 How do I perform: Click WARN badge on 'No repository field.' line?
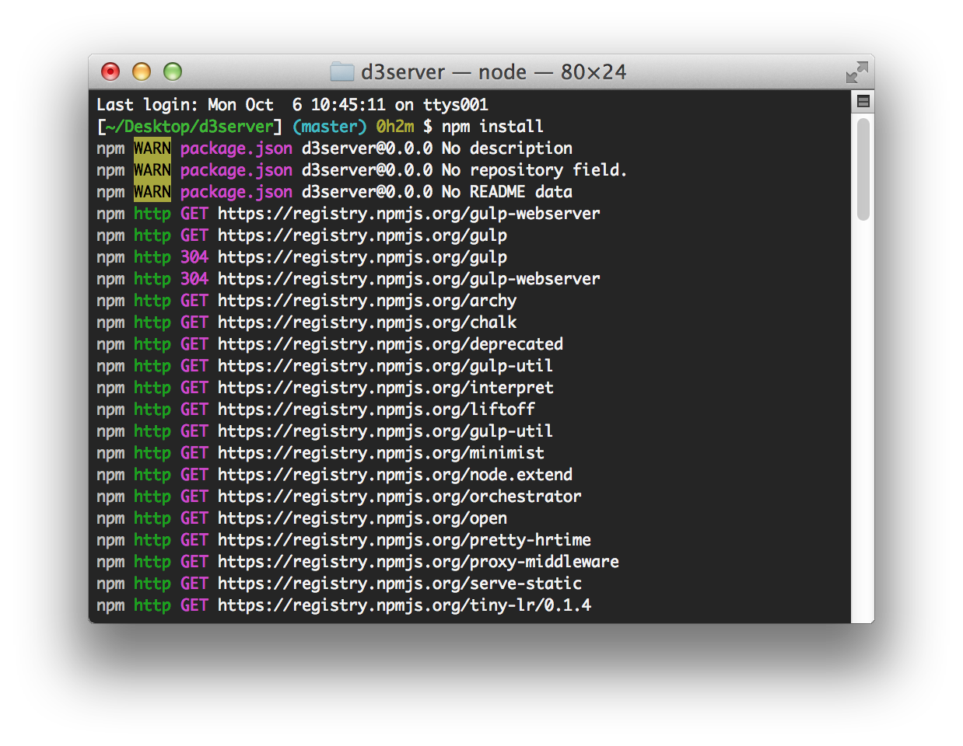(x=152, y=170)
